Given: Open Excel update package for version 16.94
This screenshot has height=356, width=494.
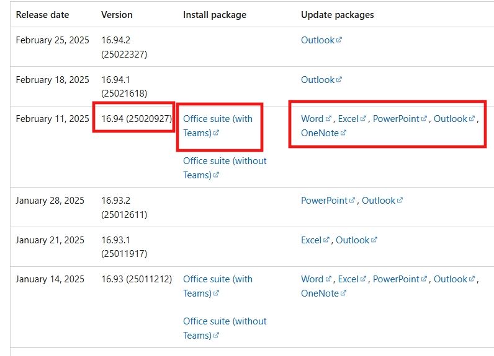Looking at the screenshot, I should pyautogui.click(x=352, y=119).
